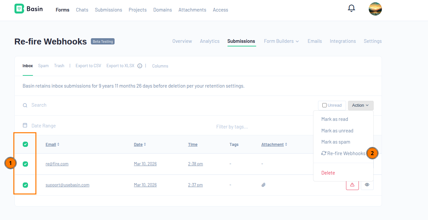Click the paperclip attachment icon
This screenshot has height=220, width=428.
[x=263, y=185]
